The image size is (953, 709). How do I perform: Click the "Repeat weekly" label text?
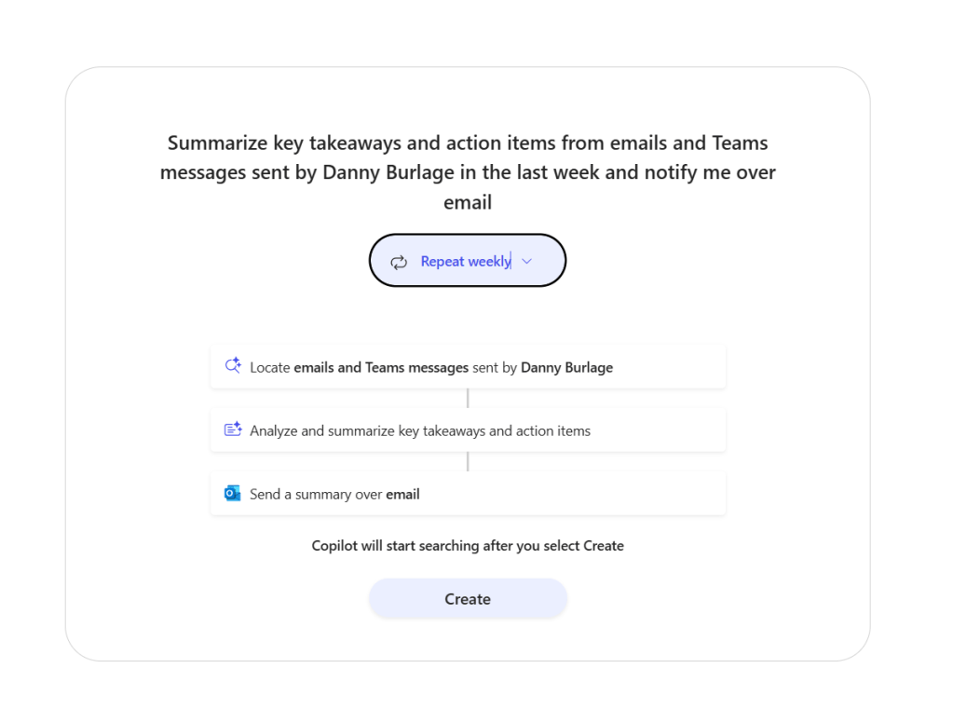click(x=465, y=262)
